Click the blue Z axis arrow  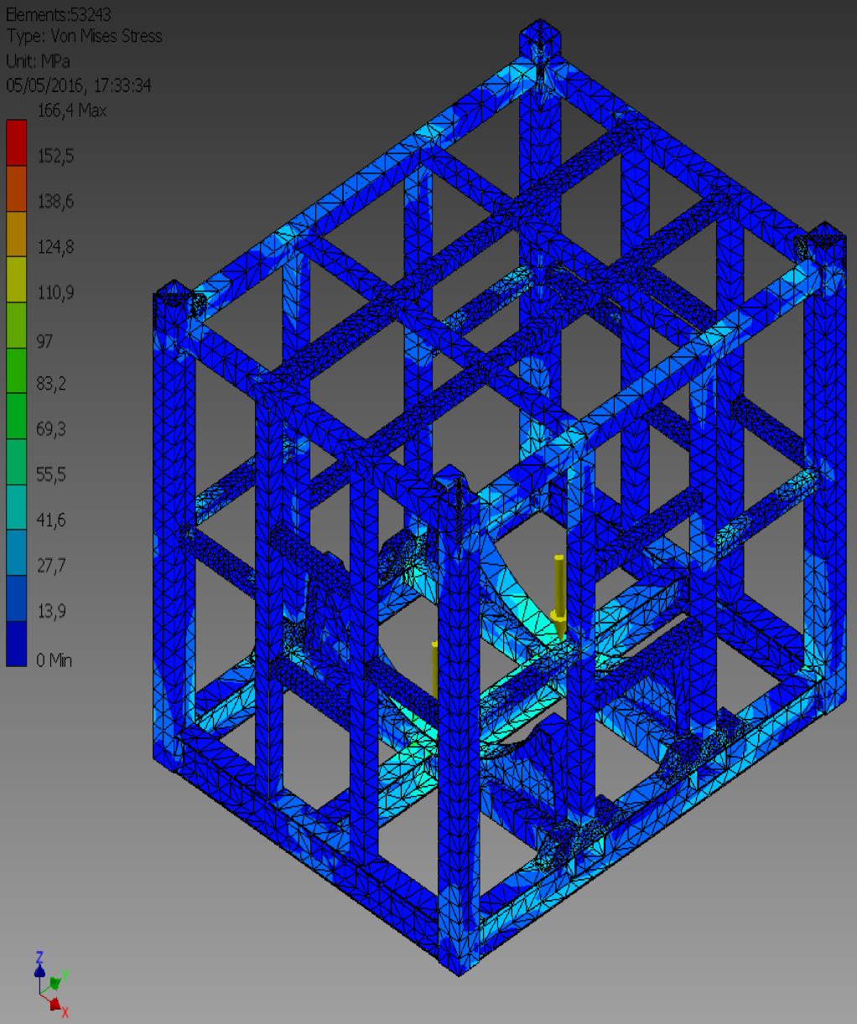[x=39, y=968]
